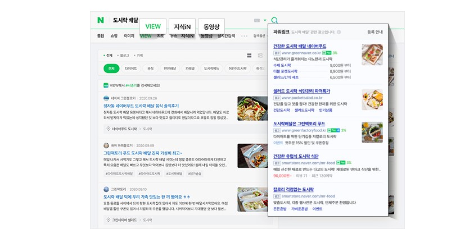
Task: Select the green 전체 category chip
Action: point(111,68)
